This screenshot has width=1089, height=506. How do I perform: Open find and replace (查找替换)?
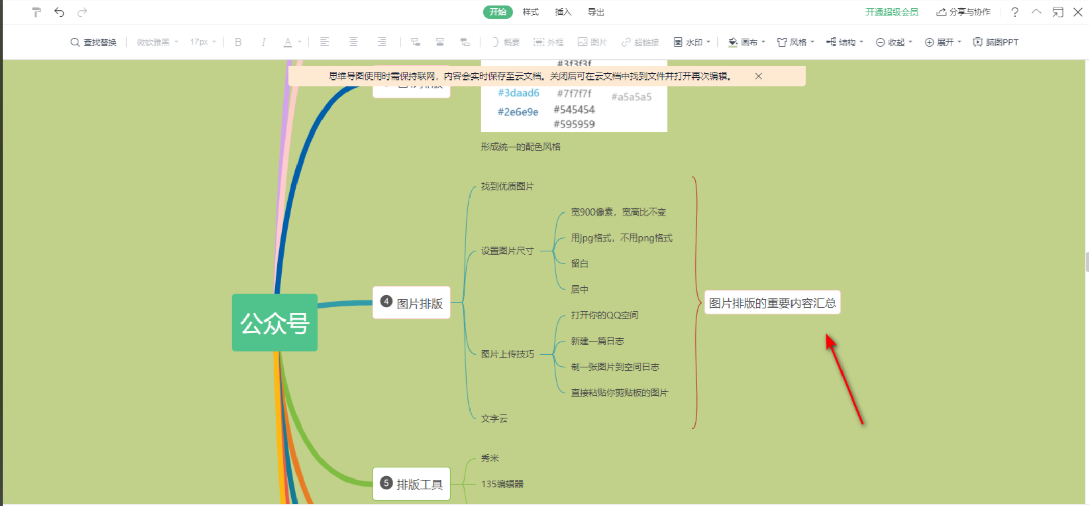pos(93,42)
